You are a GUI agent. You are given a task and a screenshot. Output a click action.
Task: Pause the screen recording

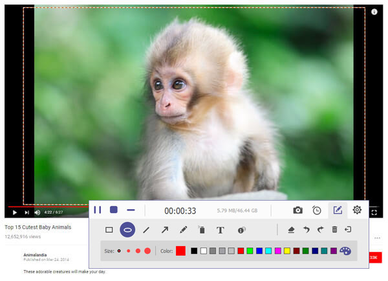pos(98,210)
